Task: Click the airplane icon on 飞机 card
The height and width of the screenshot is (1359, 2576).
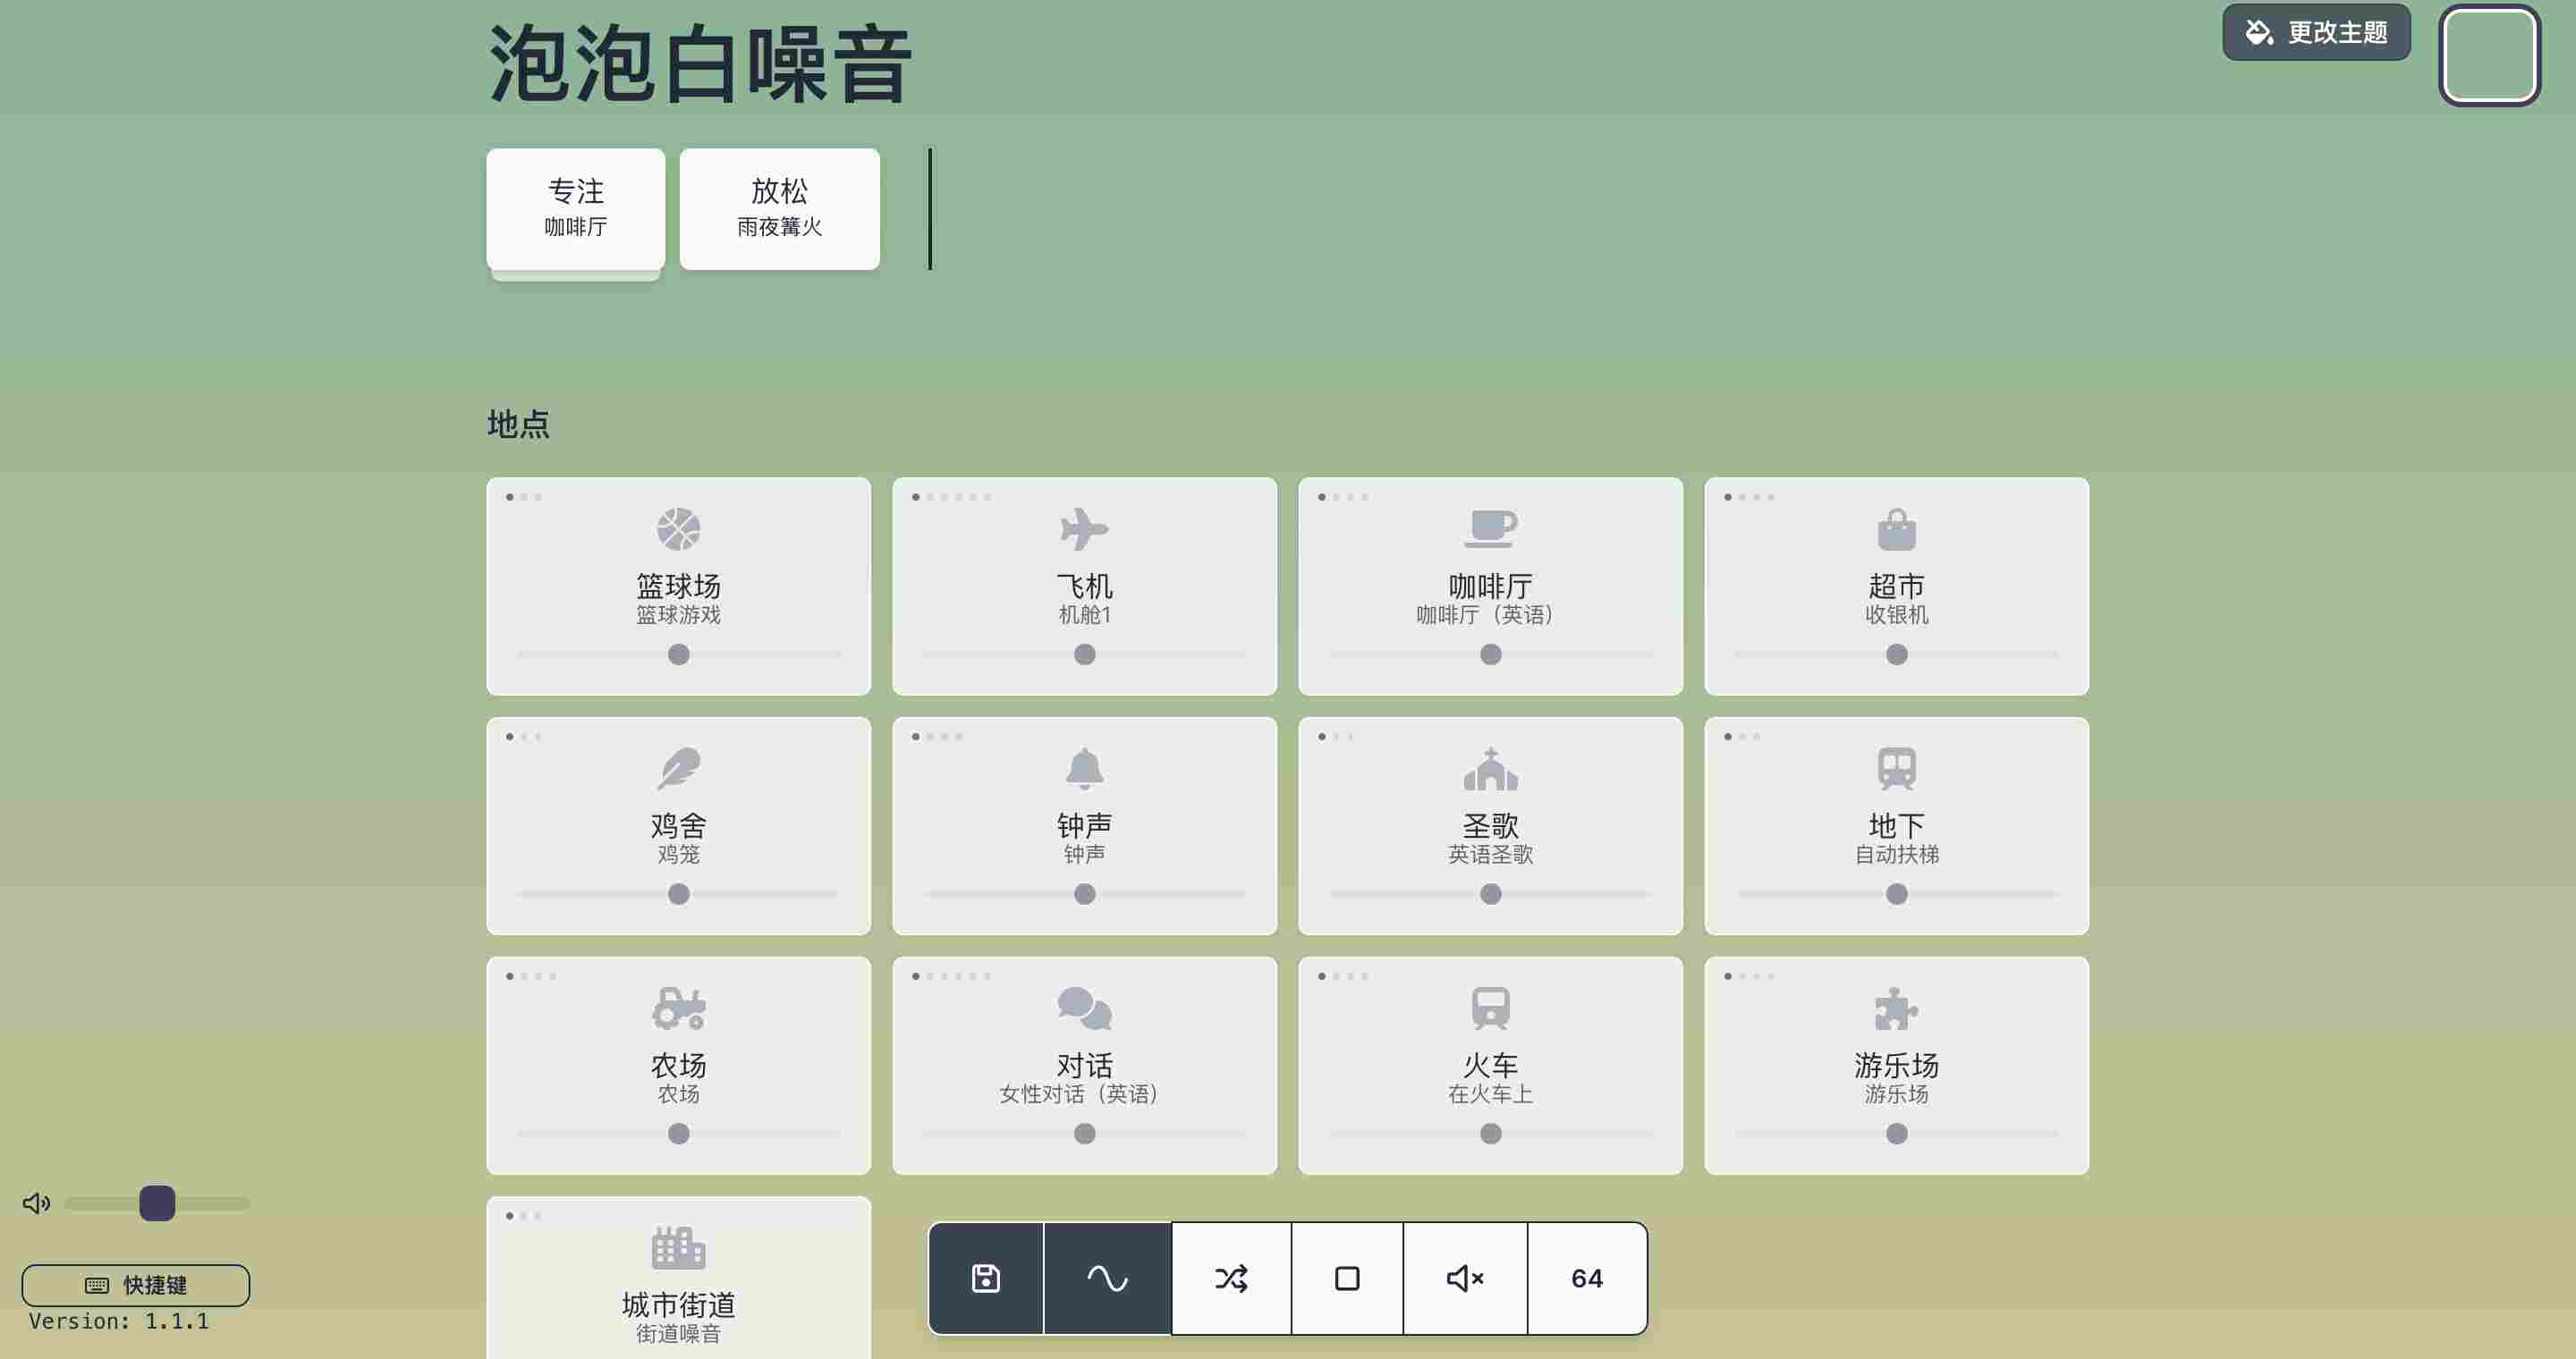Action: point(1084,529)
